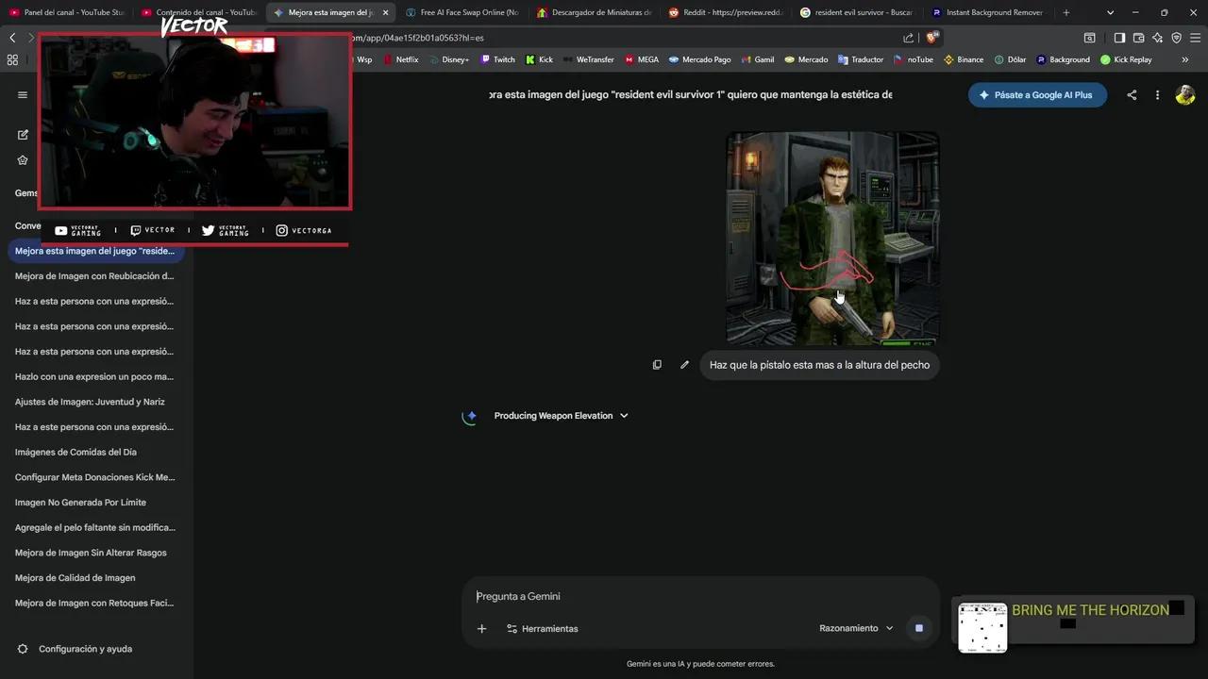Open the Gemini sidebar hamburger menu
Viewport: 1208px width, 679px height.
[x=23, y=94]
